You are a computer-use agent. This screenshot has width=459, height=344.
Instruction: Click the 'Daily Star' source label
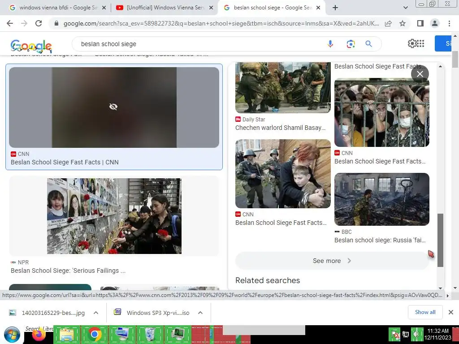254,120
